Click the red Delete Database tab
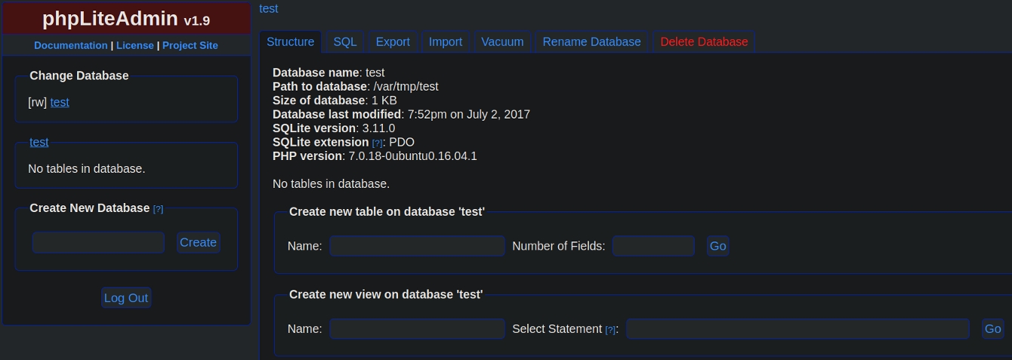Image resolution: width=1012 pixels, height=360 pixels. [704, 42]
